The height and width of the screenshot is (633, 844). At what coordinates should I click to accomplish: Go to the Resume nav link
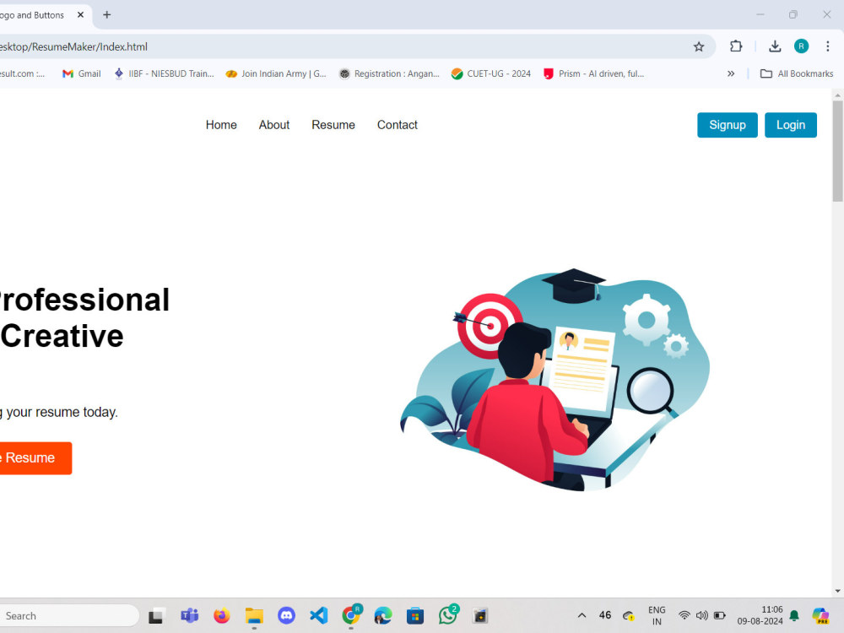tap(333, 125)
